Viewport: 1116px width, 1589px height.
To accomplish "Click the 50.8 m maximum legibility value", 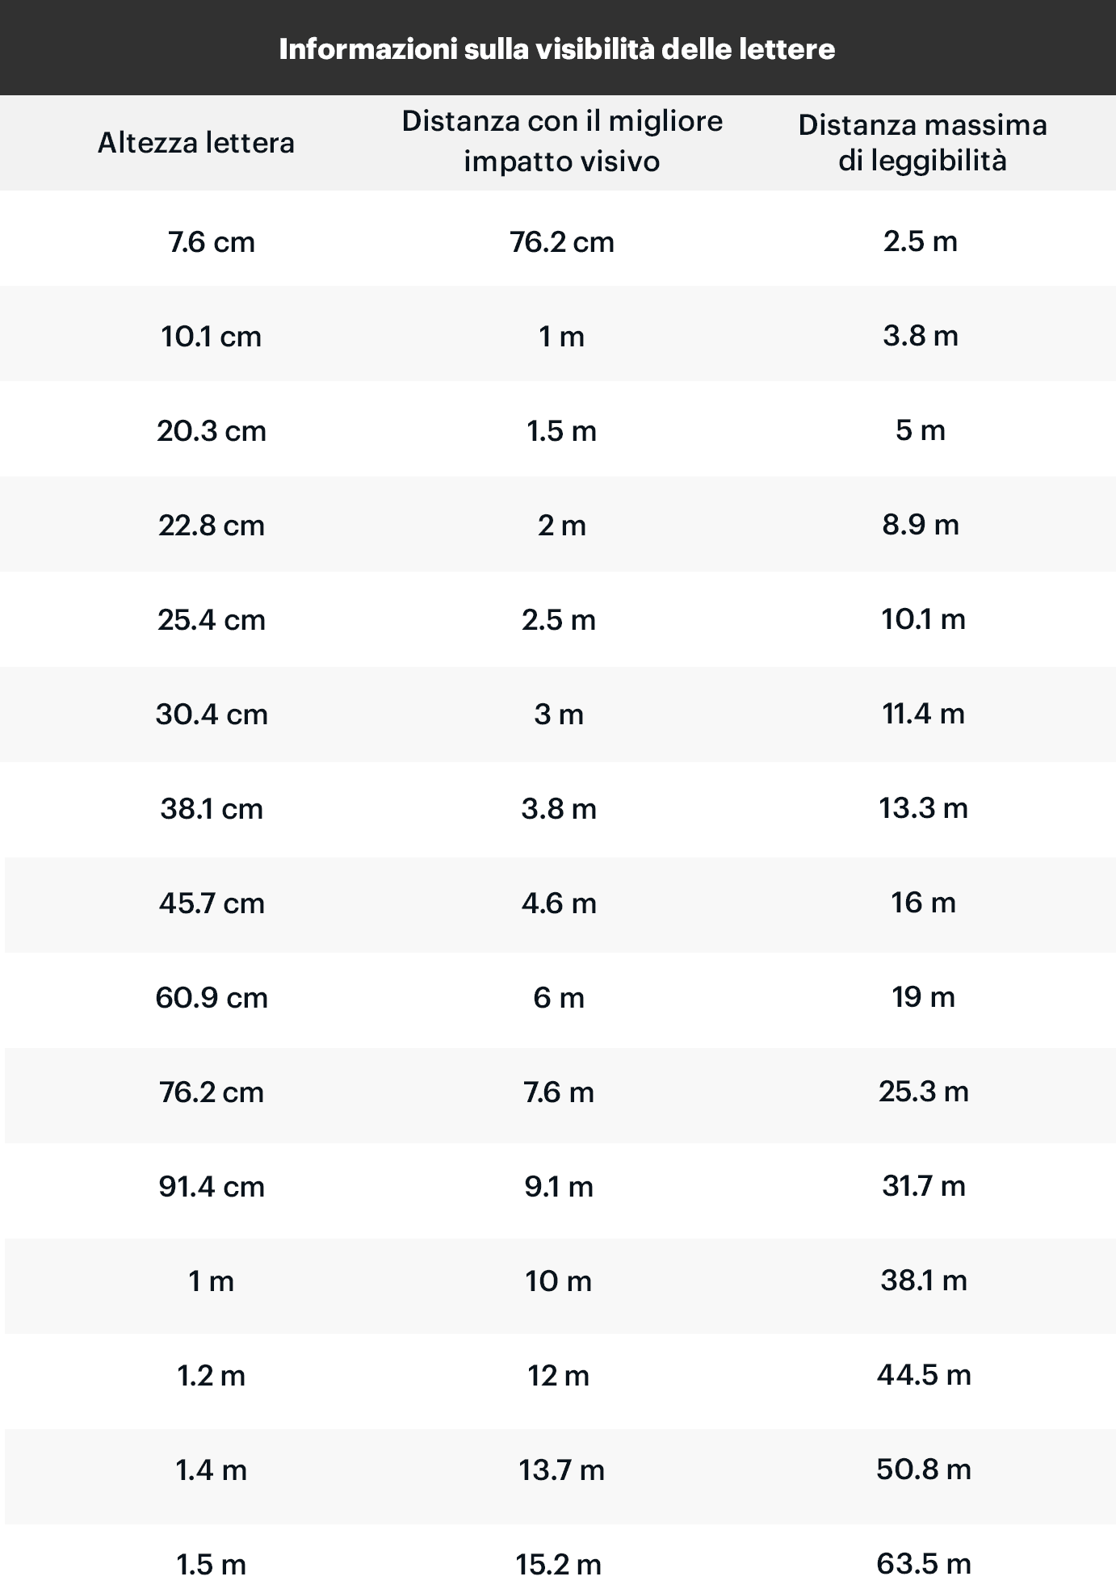I will (924, 1469).
